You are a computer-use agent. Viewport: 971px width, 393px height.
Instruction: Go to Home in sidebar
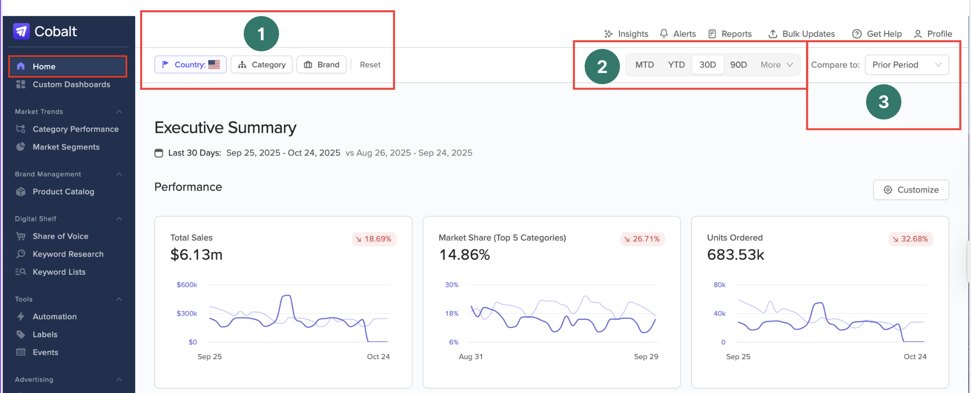tap(67, 66)
